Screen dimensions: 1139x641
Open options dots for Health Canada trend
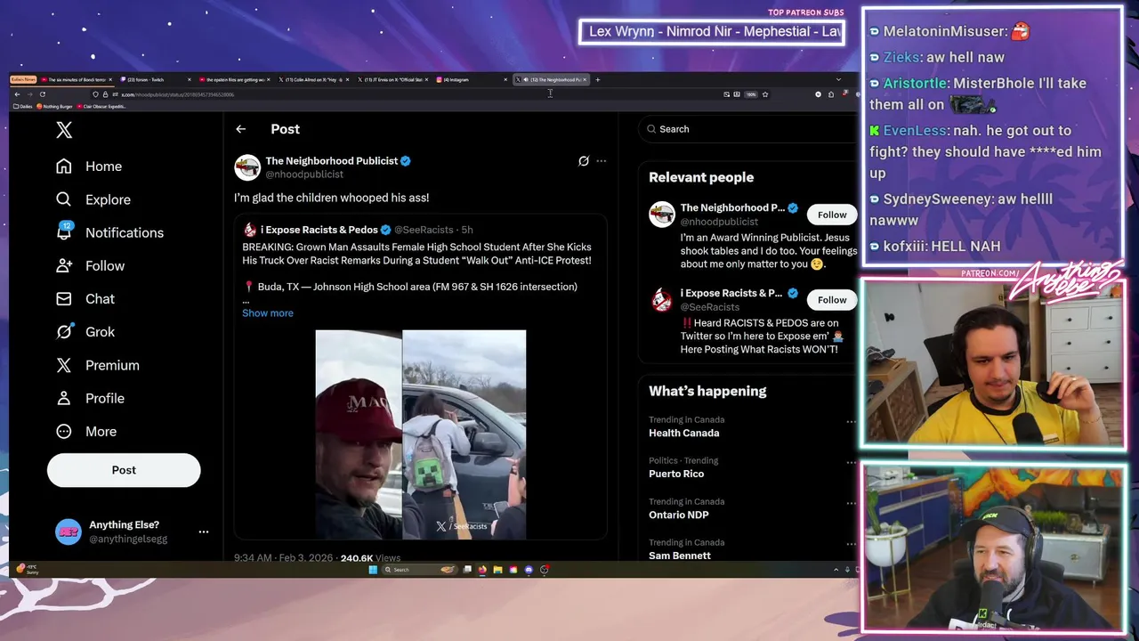pos(851,422)
